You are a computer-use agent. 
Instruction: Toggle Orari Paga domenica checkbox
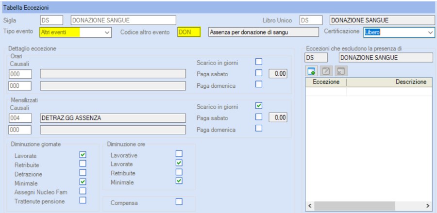pyautogui.click(x=259, y=84)
